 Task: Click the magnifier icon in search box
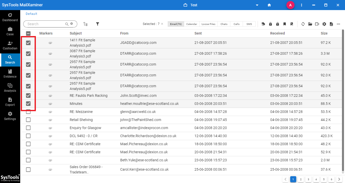(x=67, y=24)
